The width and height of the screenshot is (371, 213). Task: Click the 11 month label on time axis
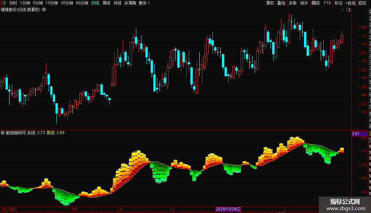click(120, 209)
